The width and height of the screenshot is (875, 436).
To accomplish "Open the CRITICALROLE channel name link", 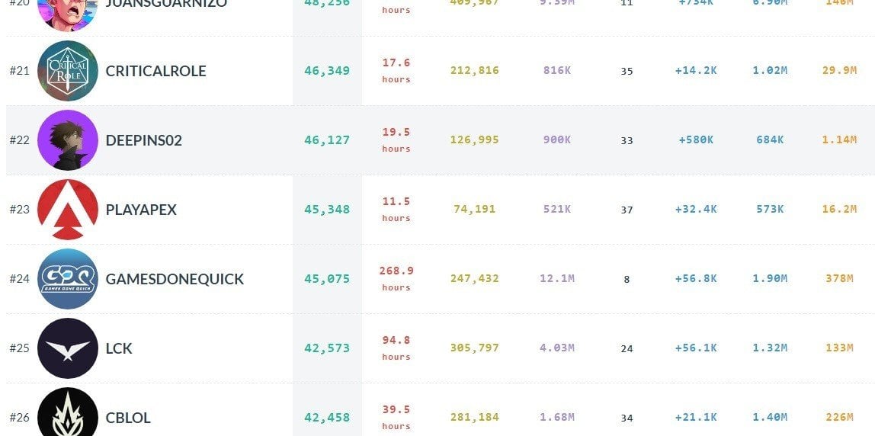I will [155, 71].
